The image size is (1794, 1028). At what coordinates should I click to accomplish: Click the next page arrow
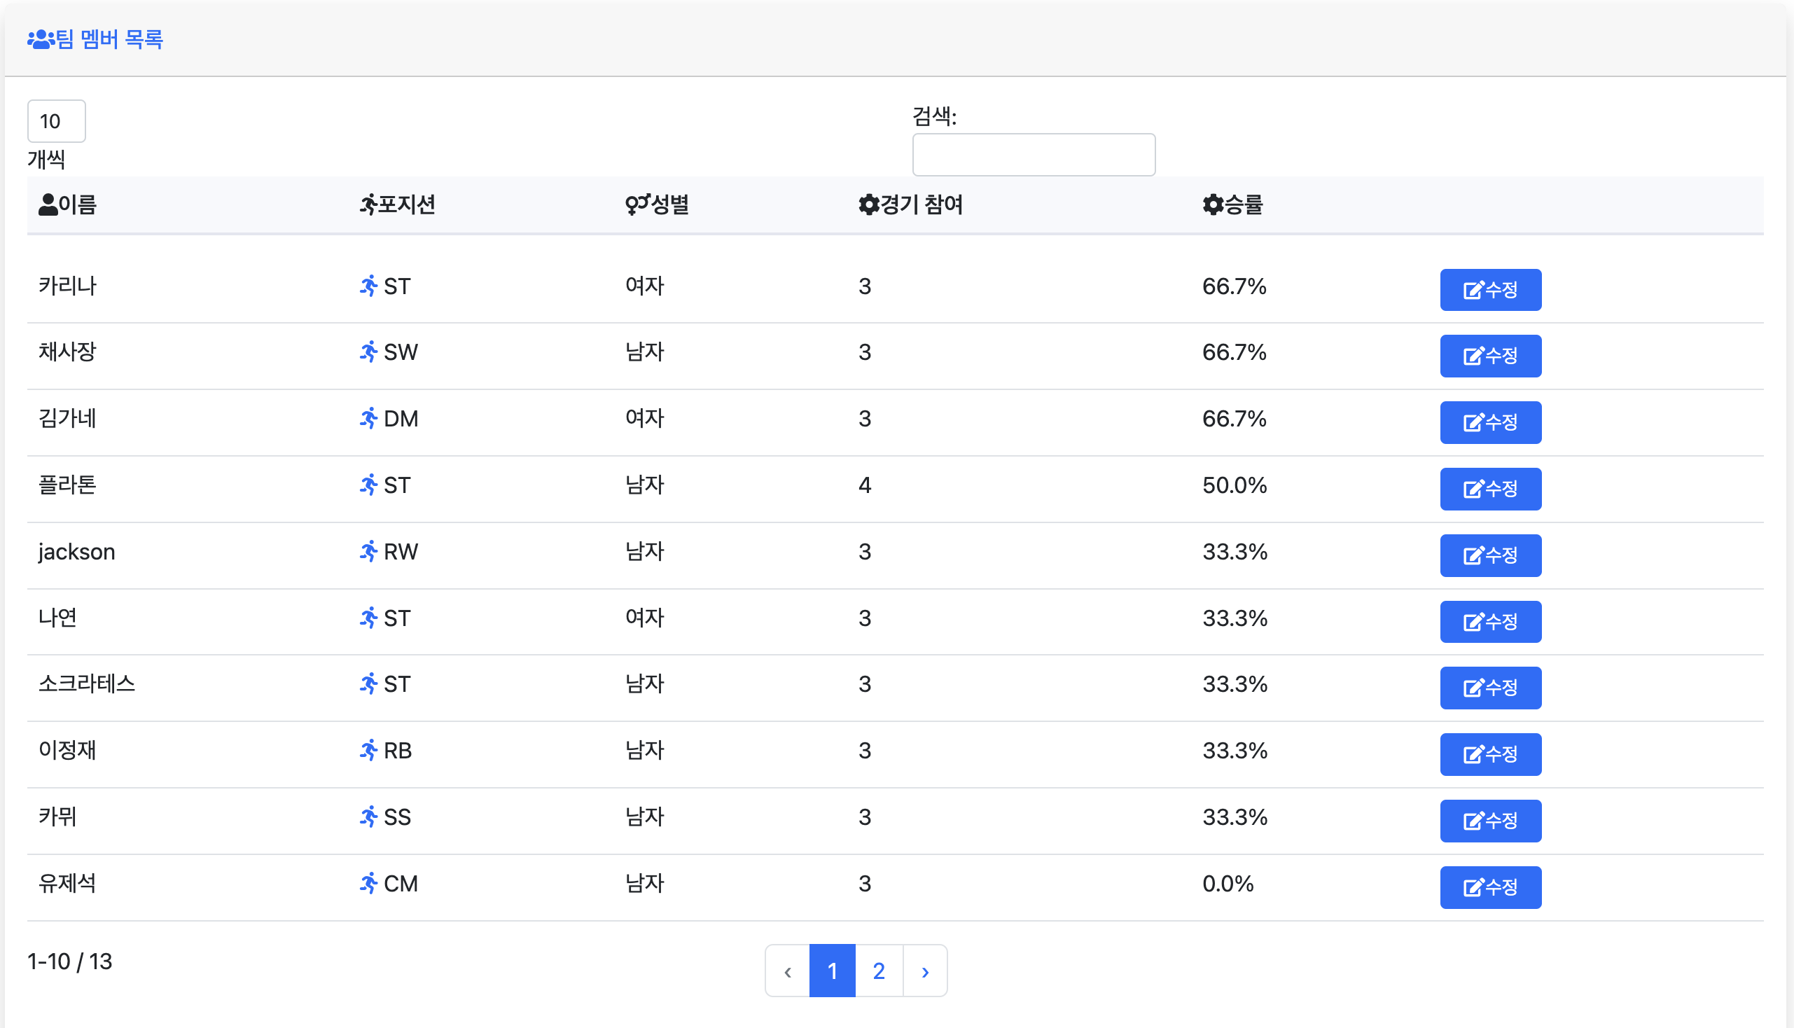(x=926, y=971)
